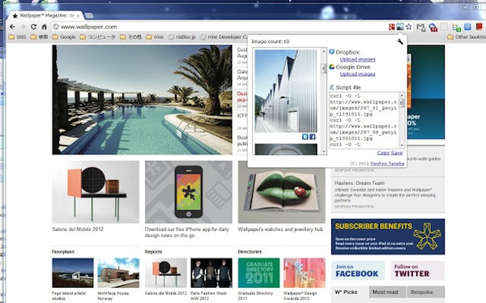Open the Google bookmarks folder
The image size is (486, 303).
[x=64, y=37]
